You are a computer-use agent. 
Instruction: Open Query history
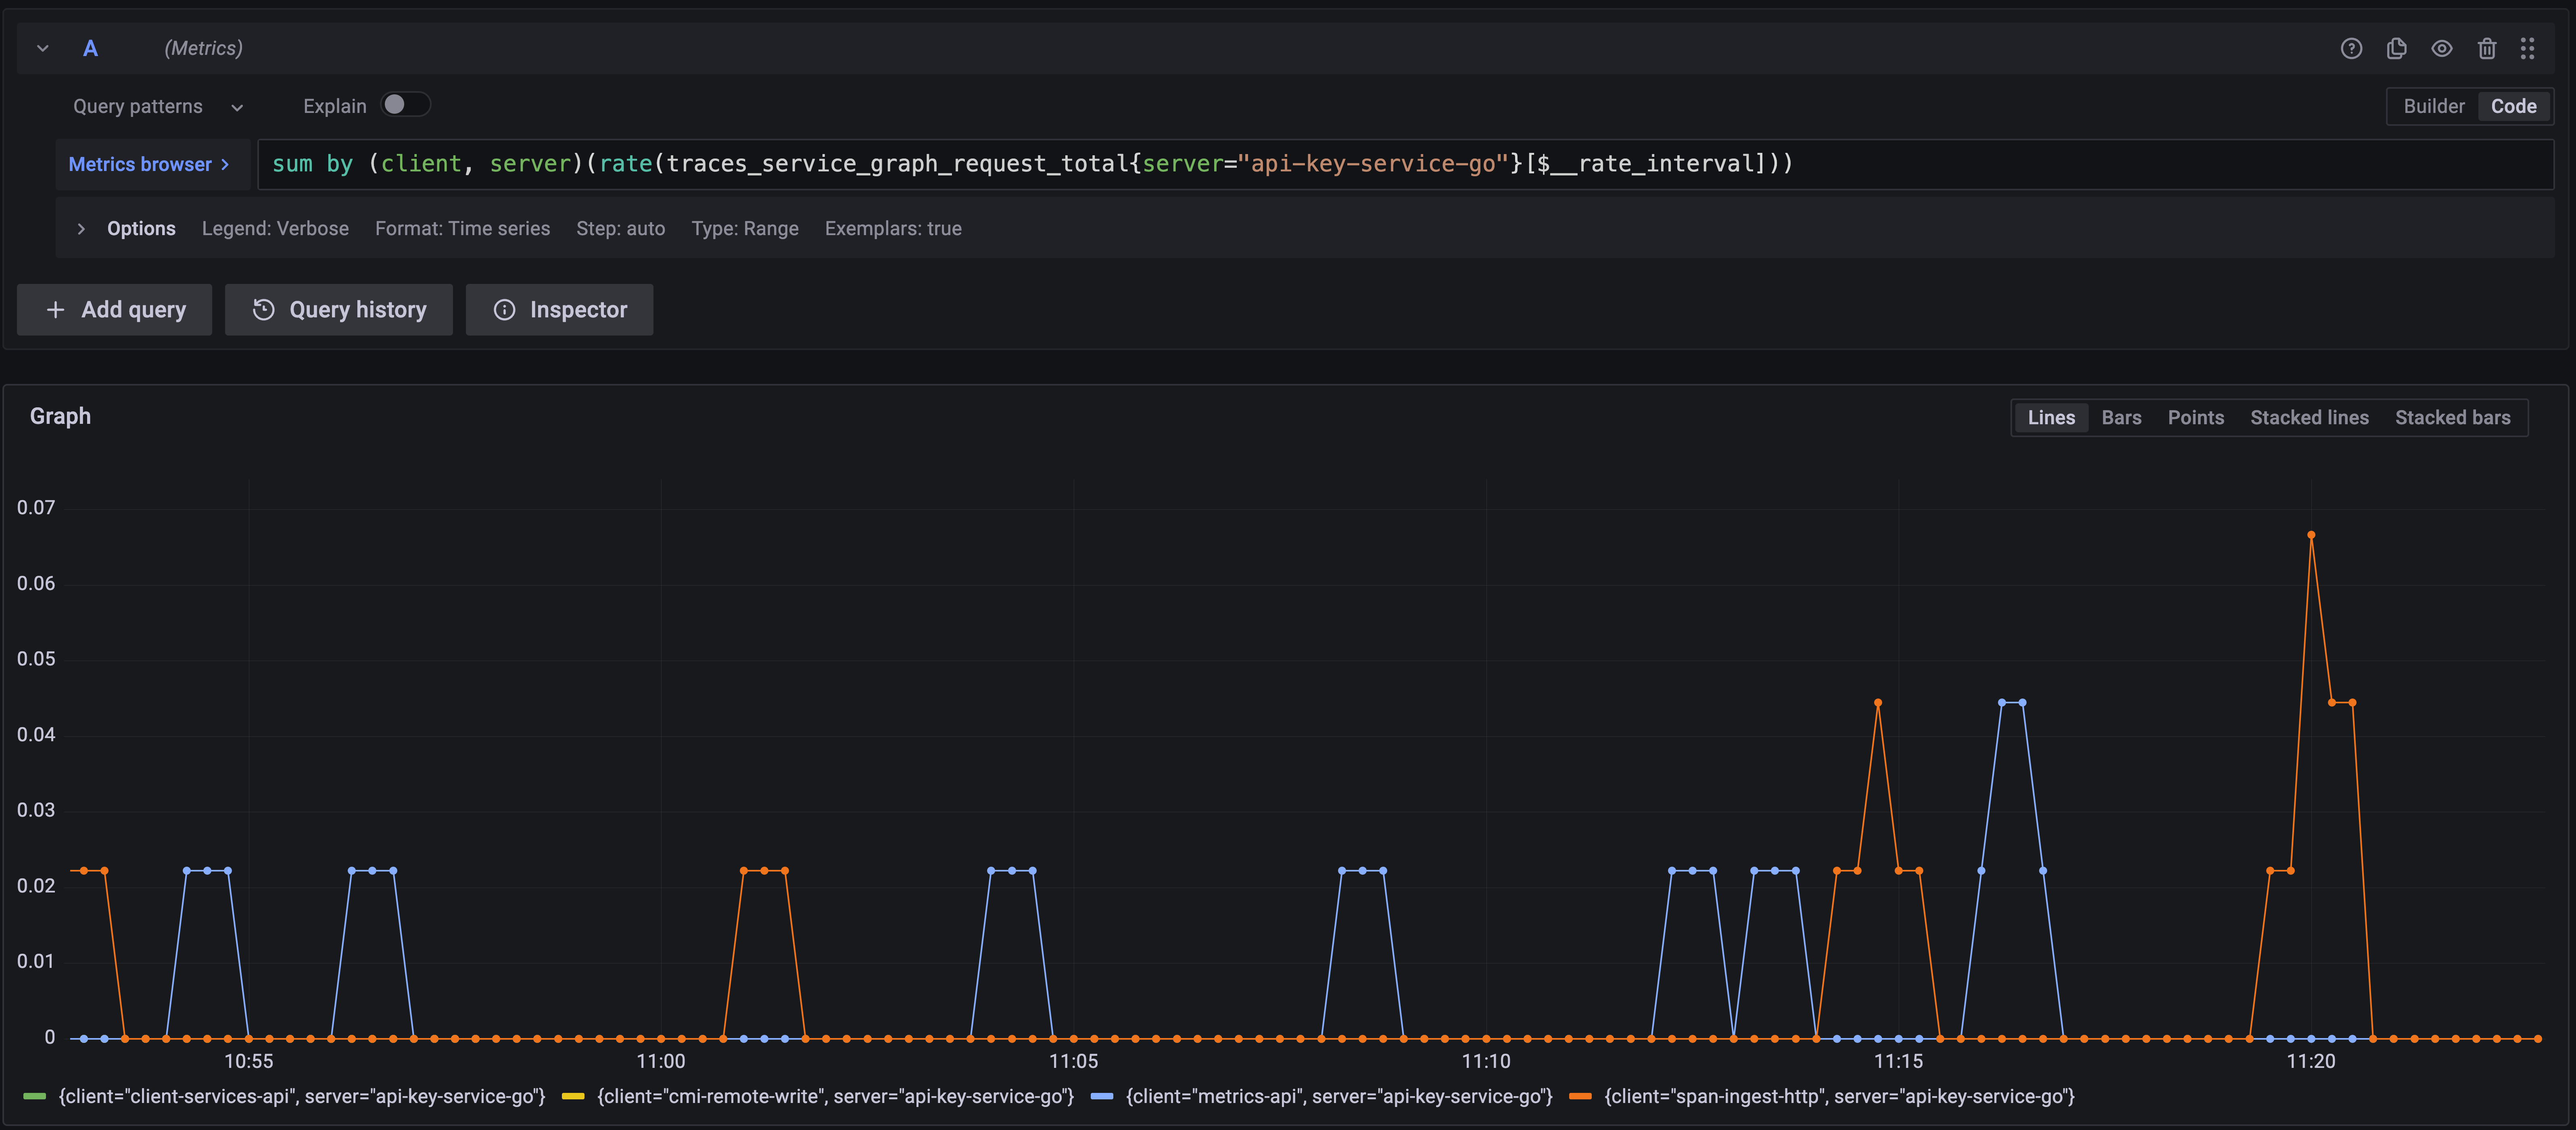pos(338,310)
